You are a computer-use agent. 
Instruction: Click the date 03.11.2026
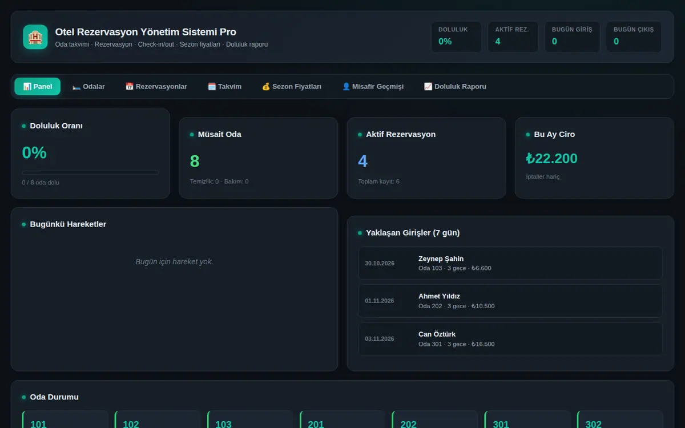click(380, 339)
